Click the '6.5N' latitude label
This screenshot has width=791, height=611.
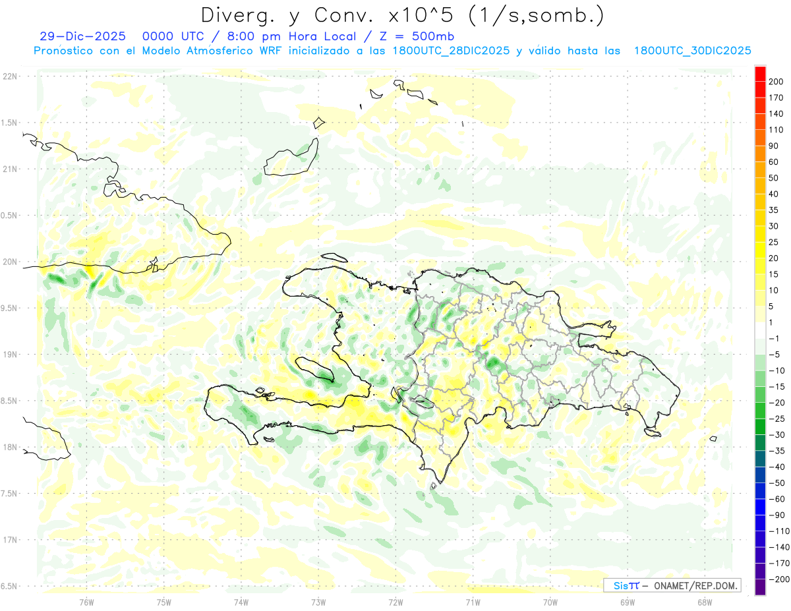tap(9, 586)
